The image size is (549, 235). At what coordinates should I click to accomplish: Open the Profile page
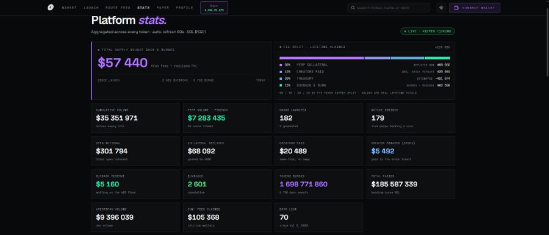184,8
